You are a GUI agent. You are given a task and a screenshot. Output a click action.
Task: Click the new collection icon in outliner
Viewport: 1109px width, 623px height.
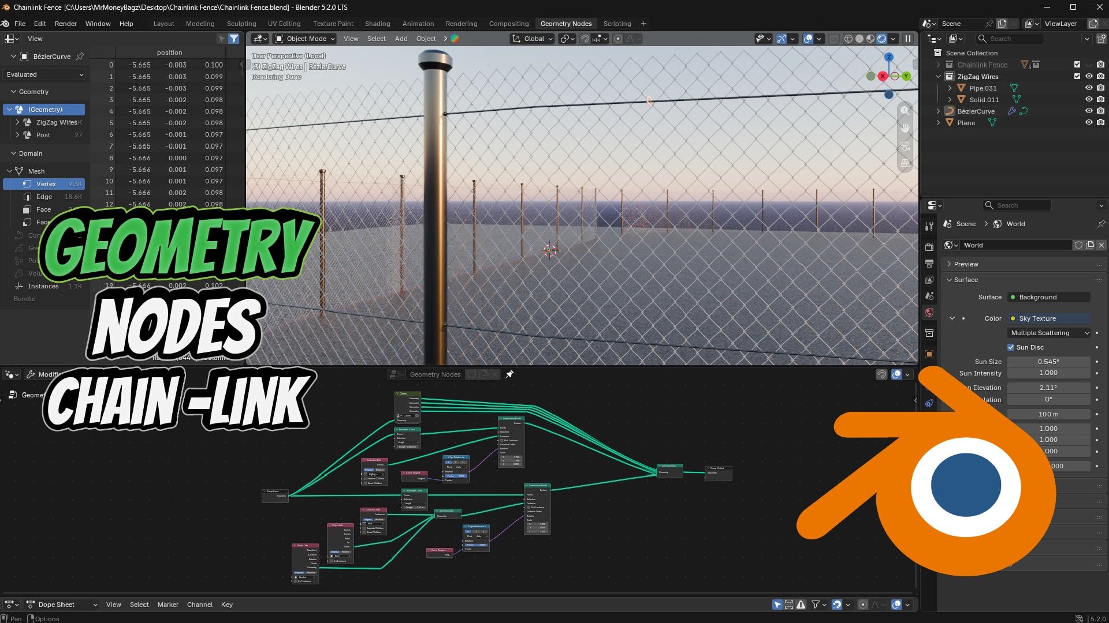click(1101, 39)
